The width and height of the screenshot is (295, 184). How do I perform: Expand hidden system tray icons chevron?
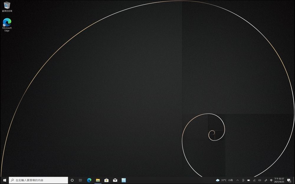coord(237,180)
